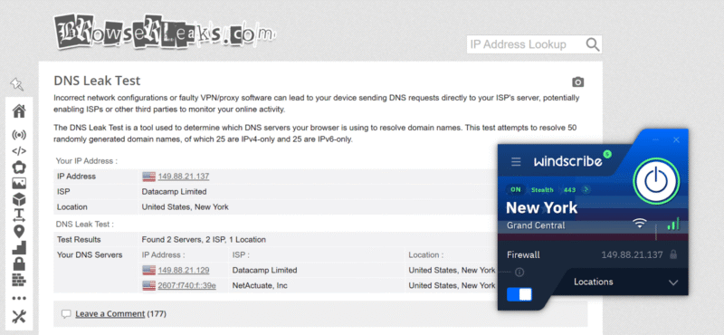The width and height of the screenshot is (724, 335).
Task: Click the pin icon above the sidebar
Action: (x=16, y=84)
